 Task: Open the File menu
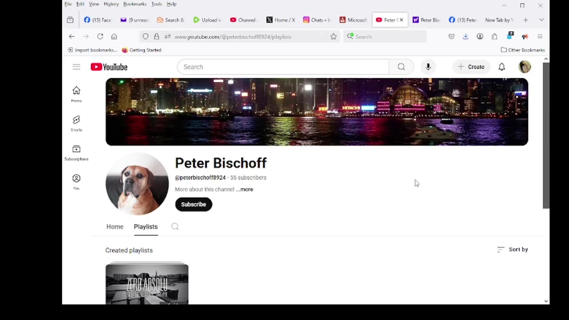tap(68, 4)
